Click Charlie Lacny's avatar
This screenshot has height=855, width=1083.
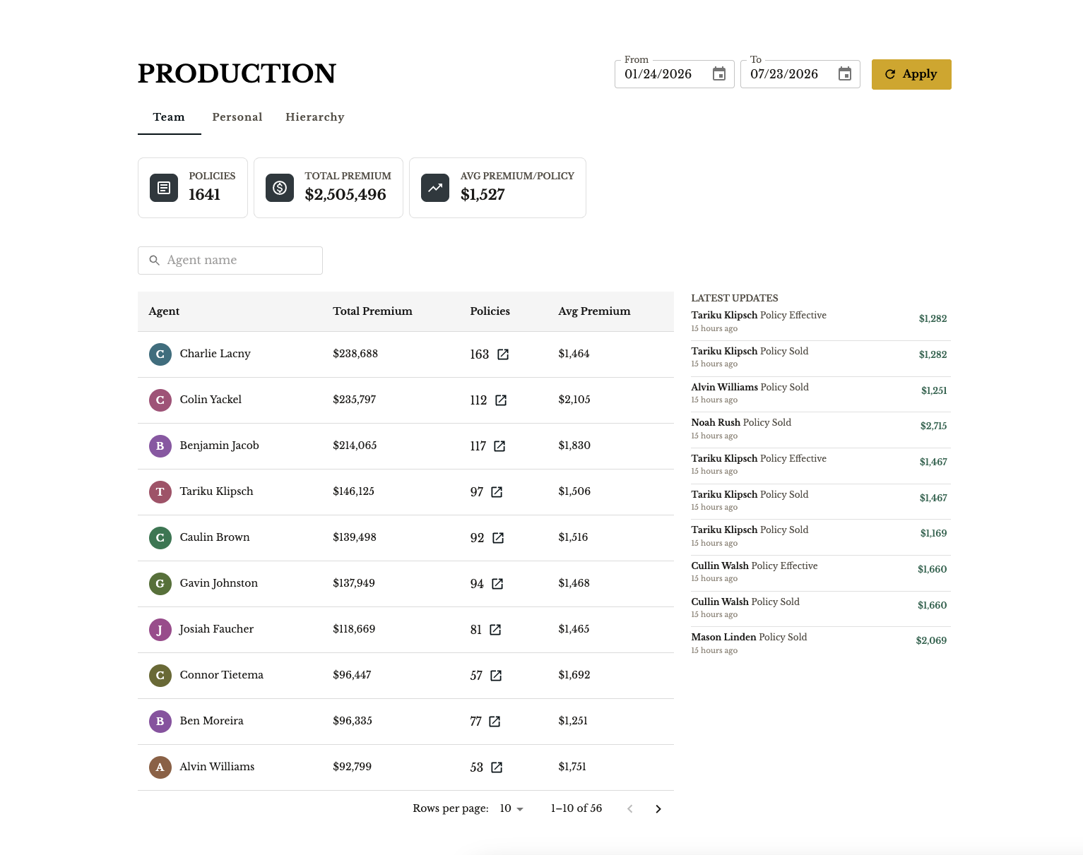click(160, 354)
